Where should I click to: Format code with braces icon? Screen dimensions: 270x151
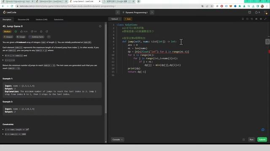pos(247,19)
